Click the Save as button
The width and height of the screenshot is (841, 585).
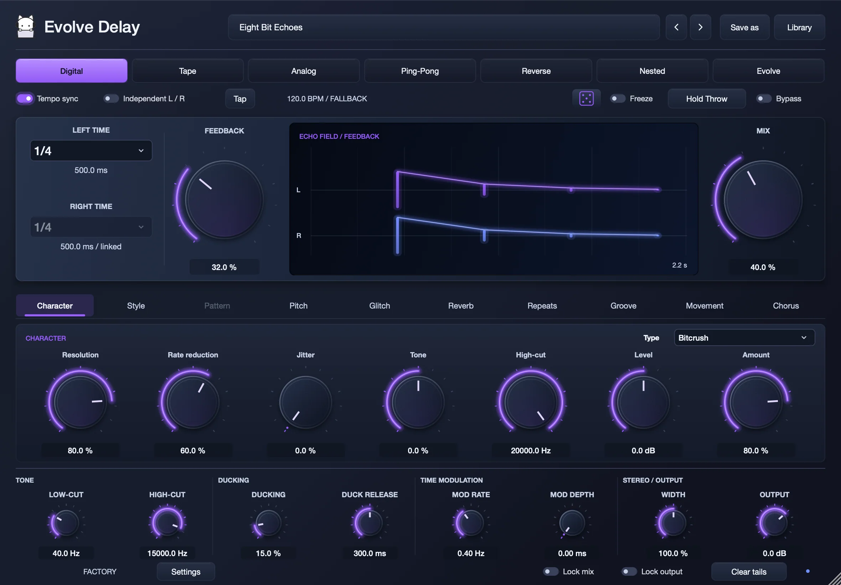pyautogui.click(x=744, y=27)
